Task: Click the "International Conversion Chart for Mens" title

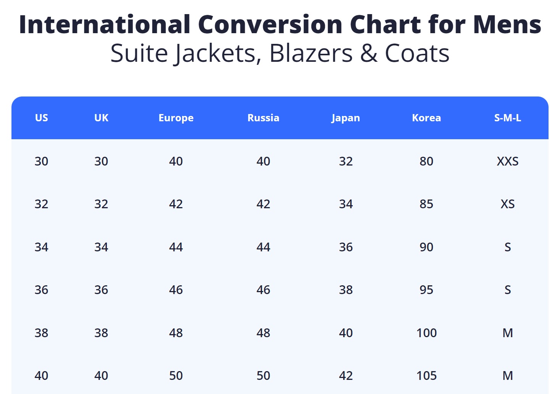Action: [x=280, y=24]
